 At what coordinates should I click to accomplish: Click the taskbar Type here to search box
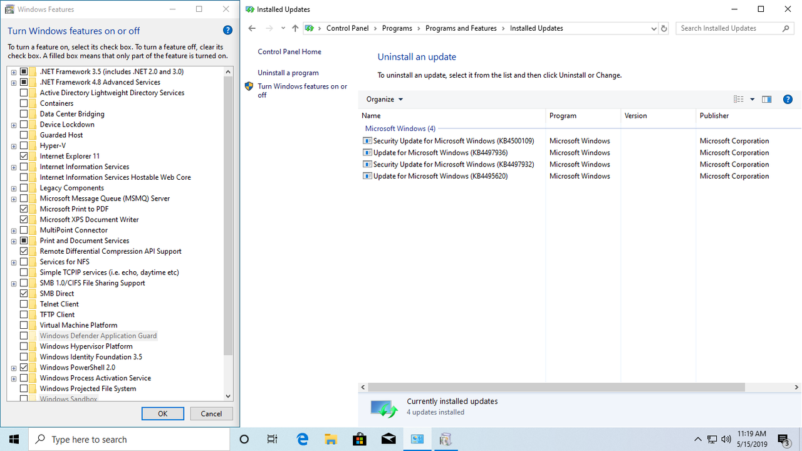128,439
